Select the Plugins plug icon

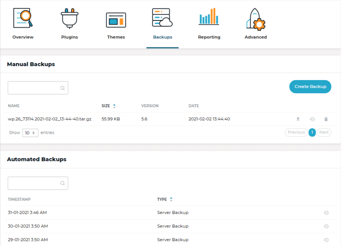tap(70, 18)
